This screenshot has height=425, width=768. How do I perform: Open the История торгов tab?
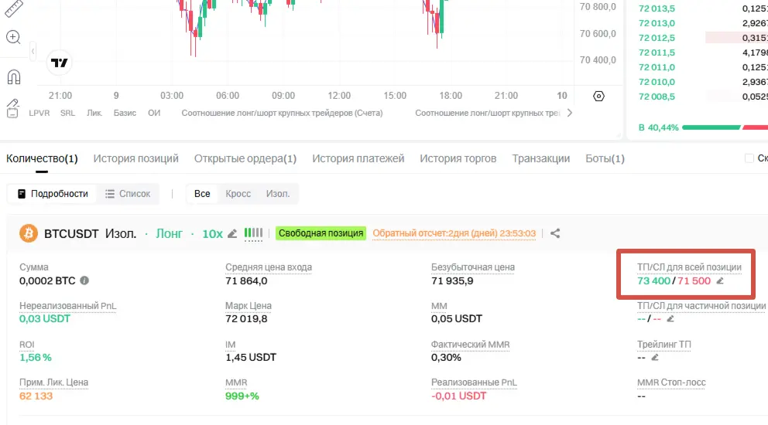(458, 158)
